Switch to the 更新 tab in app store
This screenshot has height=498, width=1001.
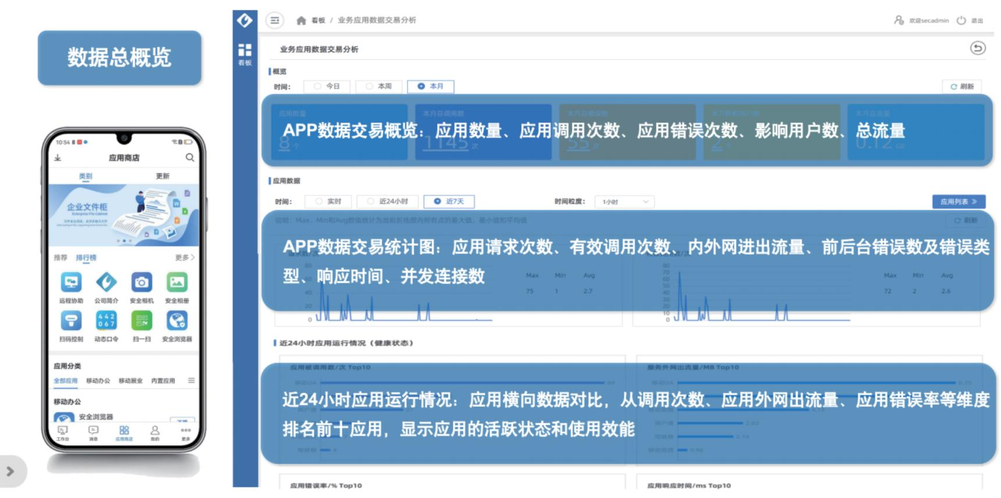click(x=162, y=176)
